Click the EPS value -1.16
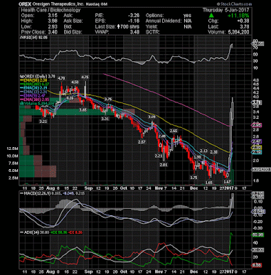271x275 pixels. point(134,21)
